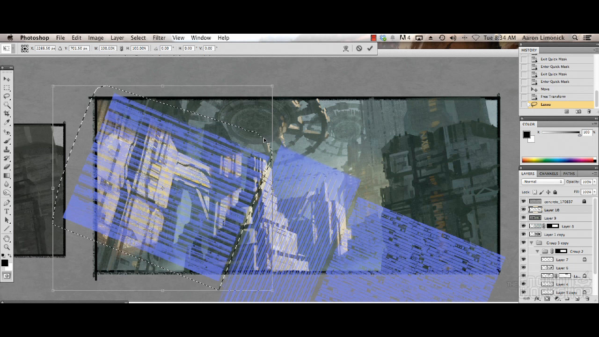Open the Filter menu
599x337 pixels.
(x=159, y=38)
